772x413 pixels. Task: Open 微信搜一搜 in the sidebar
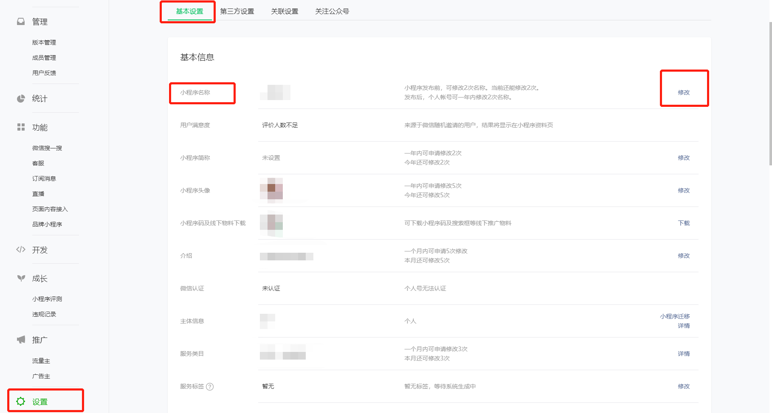click(47, 148)
